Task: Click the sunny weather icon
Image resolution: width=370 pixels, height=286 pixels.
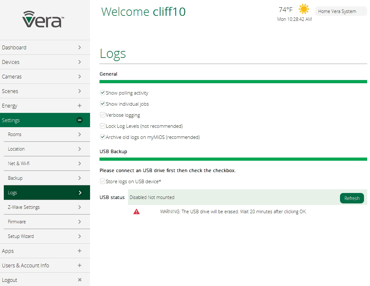Action: click(x=304, y=9)
